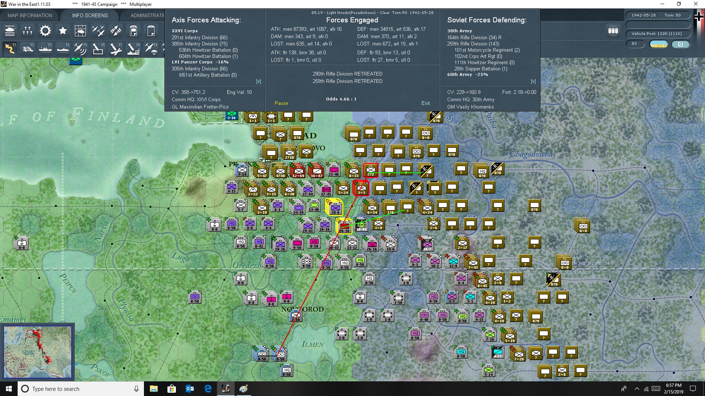Toggle the F9 air transport mode
The height and width of the screenshot is (396, 705).
(151, 48)
